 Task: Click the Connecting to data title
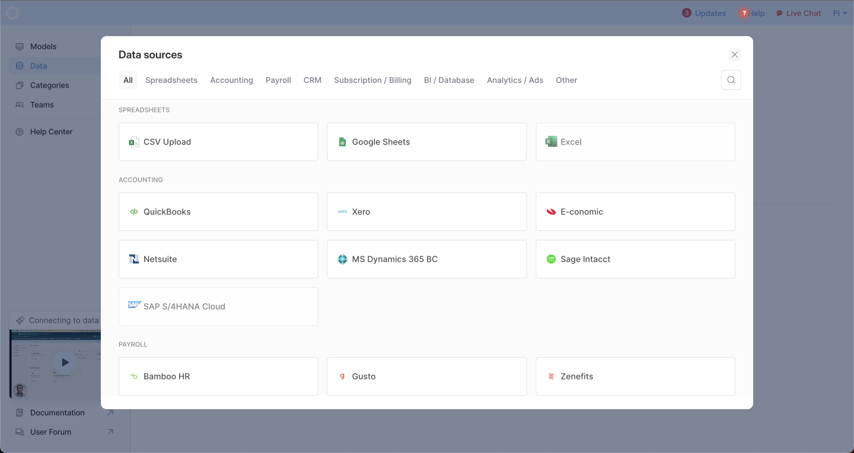point(64,320)
